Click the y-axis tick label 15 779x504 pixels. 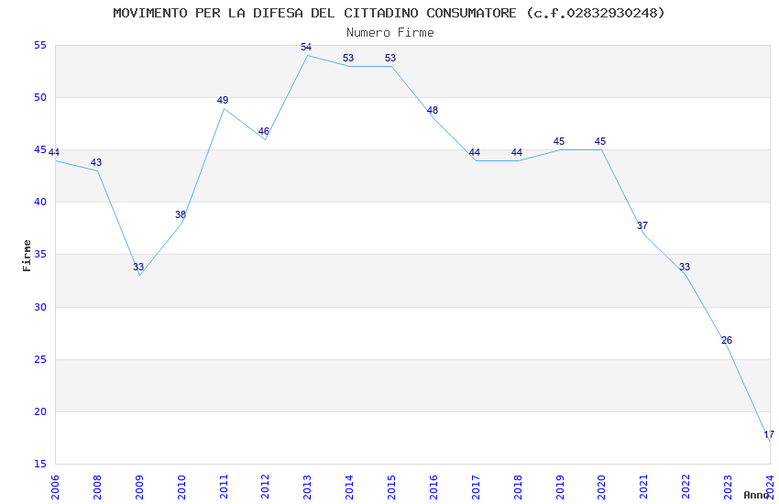point(39,464)
